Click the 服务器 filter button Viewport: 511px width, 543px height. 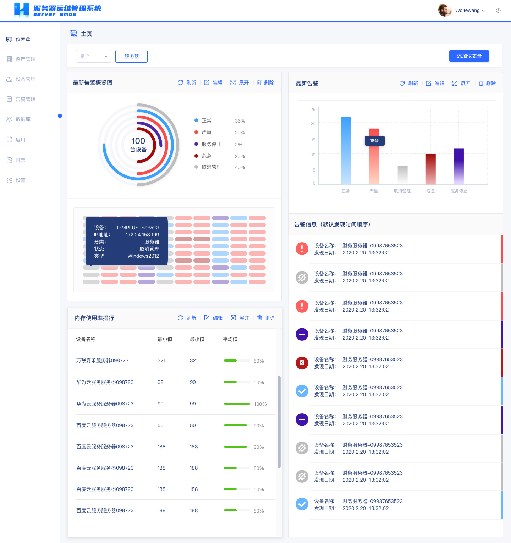(x=131, y=56)
